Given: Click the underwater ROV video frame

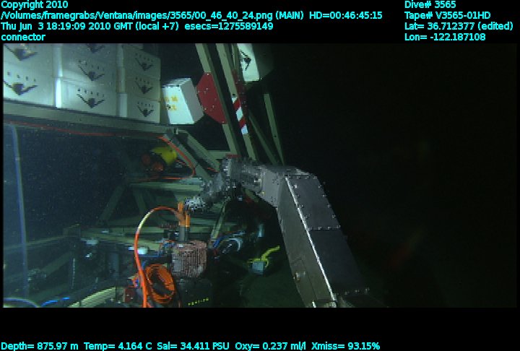Looking at the screenshot, I should (x=260, y=175).
